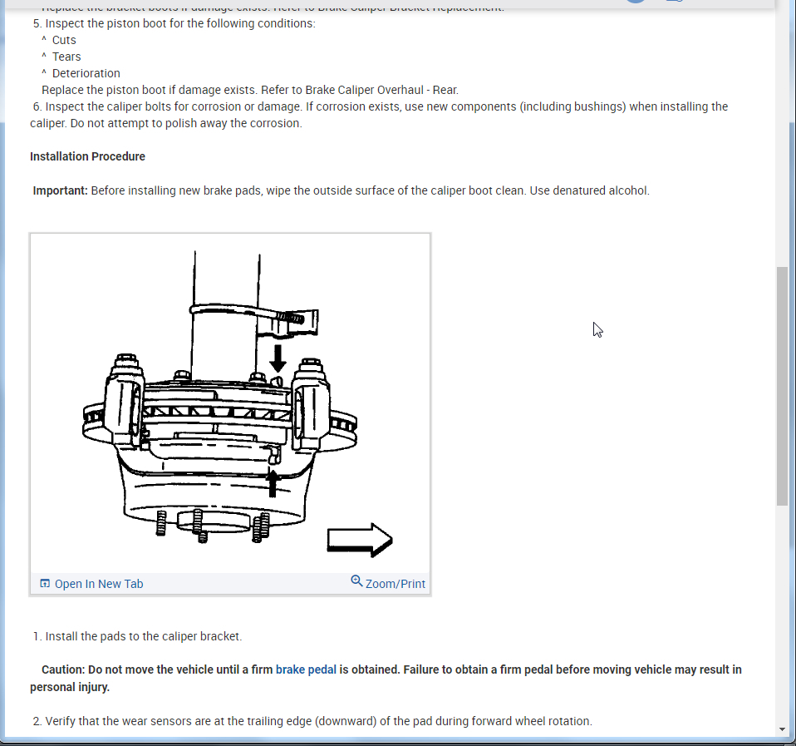Click the Open In New Tab link
796x746 pixels.
99,584
